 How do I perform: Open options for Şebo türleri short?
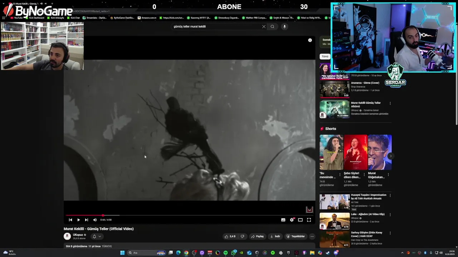pyautogui.click(x=364, y=175)
